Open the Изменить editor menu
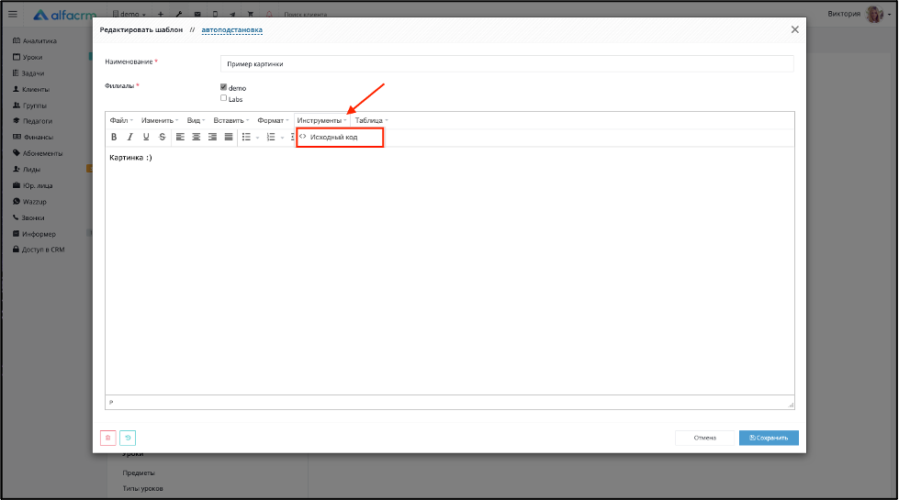Screen dimensions: 899x500 pyautogui.click(x=160, y=120)
